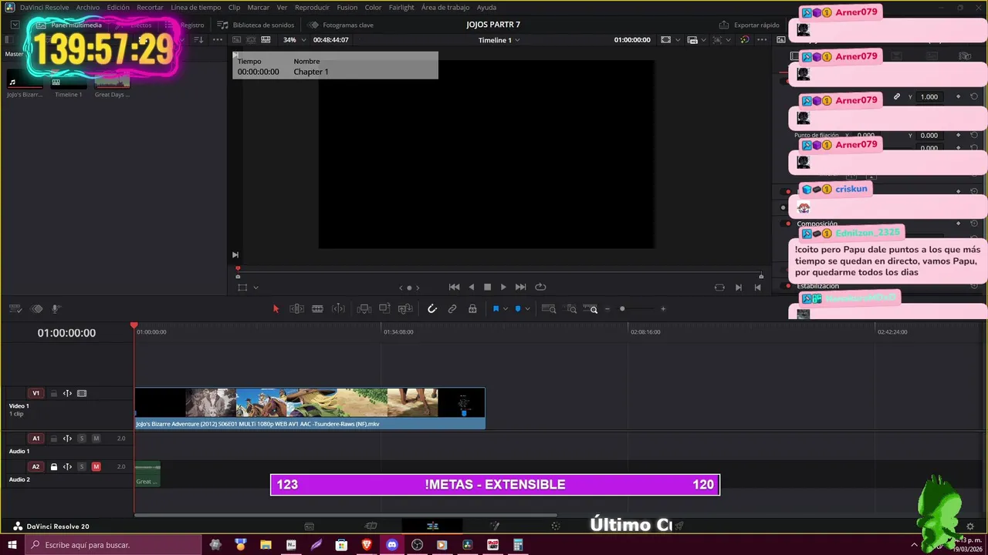Image resolution: width=988 pixels, height=555 pixels.
Task: Switch to the Cut page icon
Action: click(x=370, y=526)
